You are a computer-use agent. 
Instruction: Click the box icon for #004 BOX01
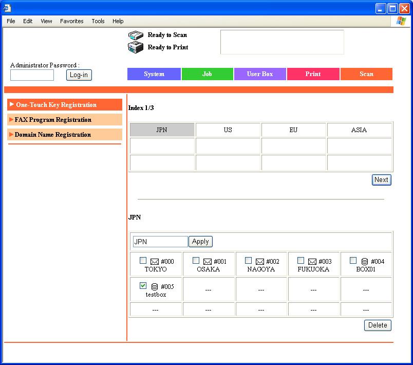coord(365,262)
